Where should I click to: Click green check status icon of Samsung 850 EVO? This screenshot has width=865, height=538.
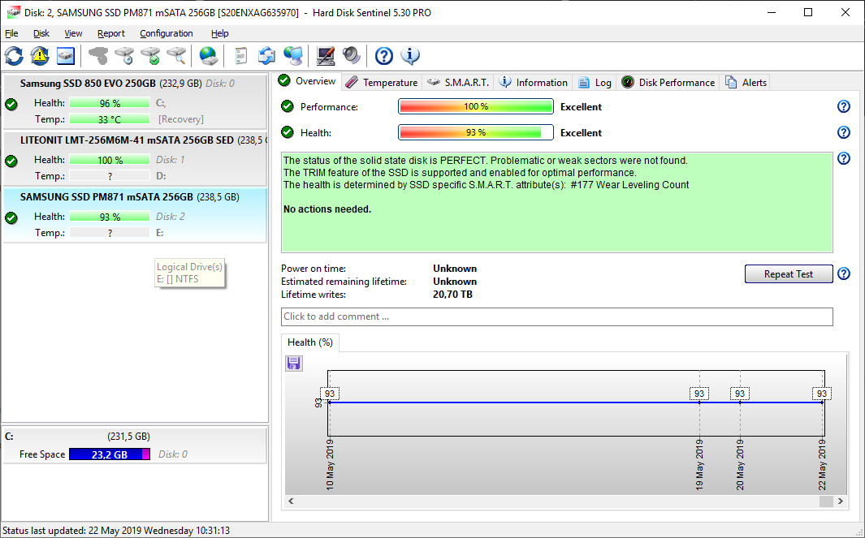tap(11, 104)
